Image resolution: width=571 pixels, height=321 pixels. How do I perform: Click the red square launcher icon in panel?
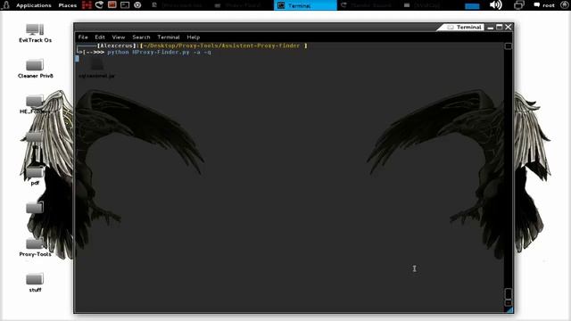(x=112, y=5)
